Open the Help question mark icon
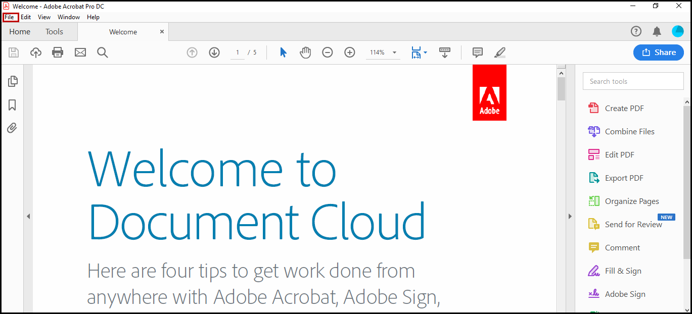Viewport: 692px width, 314px height. click(636, 31)
